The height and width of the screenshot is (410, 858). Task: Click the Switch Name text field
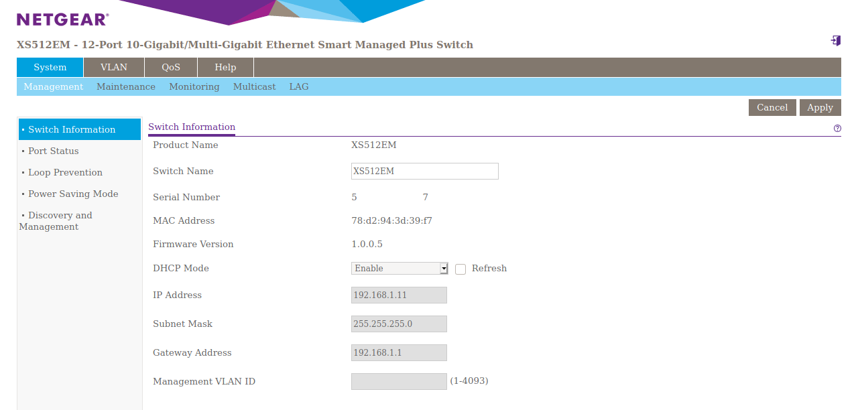[x=425, y=172]
